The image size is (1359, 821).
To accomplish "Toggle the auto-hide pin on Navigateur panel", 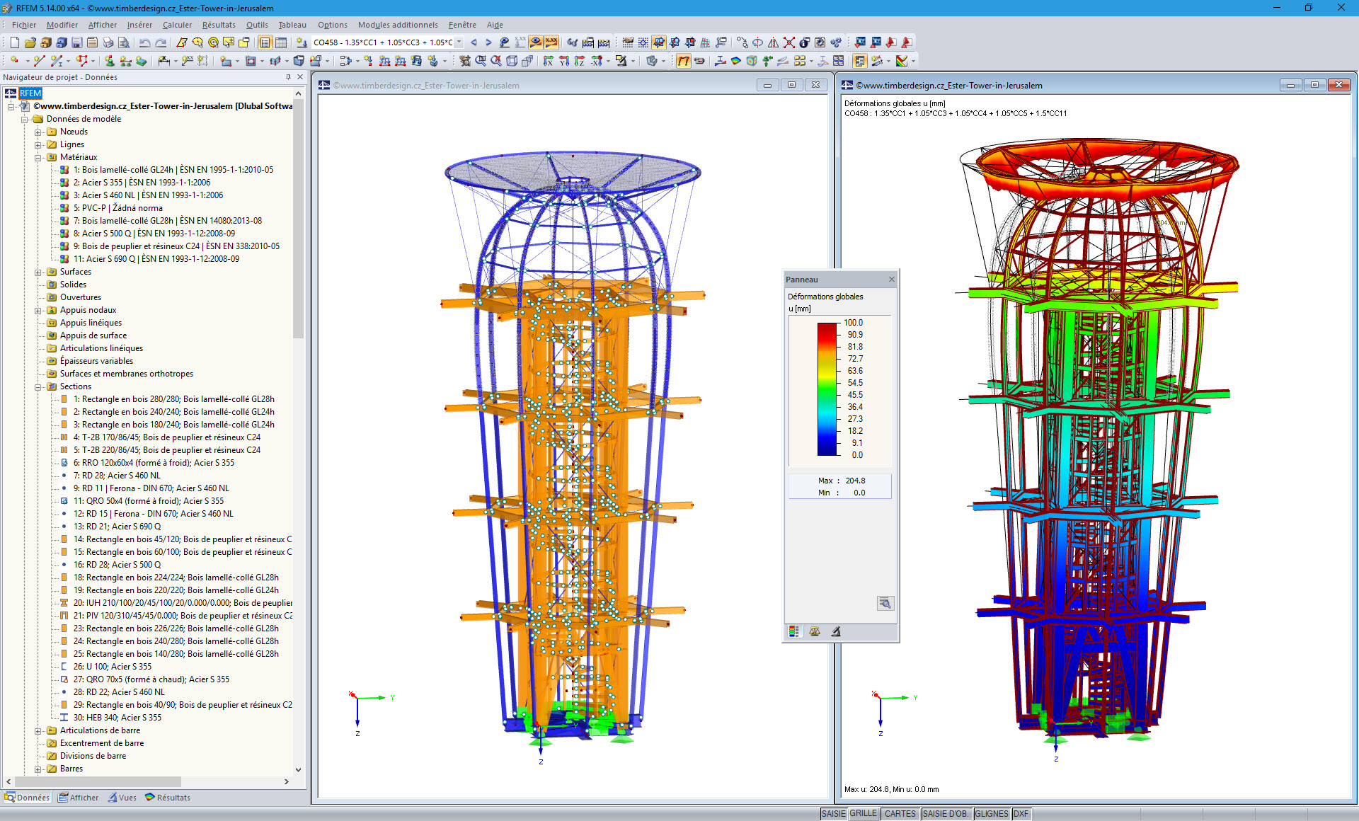I will [x=289, y=77].
